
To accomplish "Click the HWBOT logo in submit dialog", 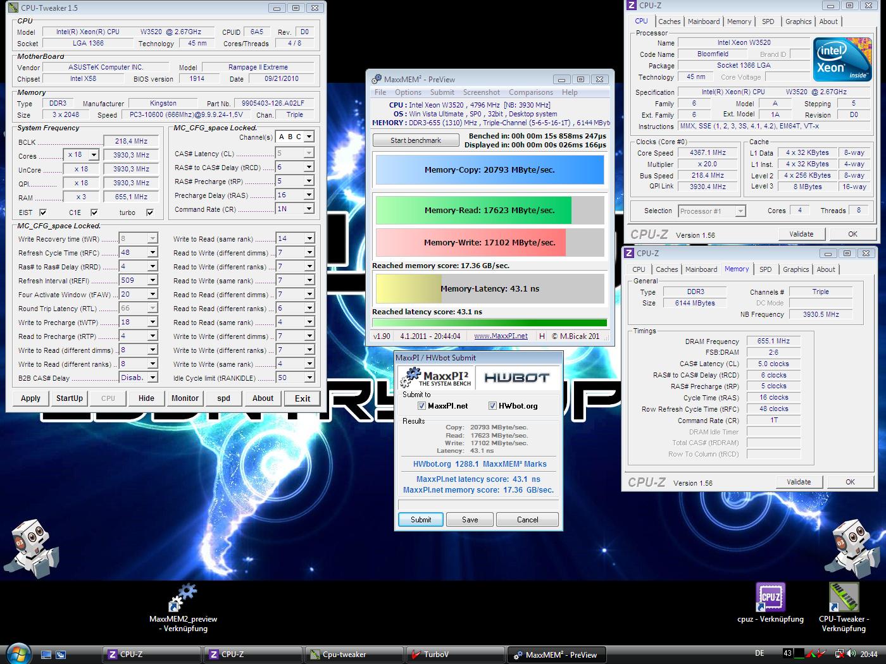I will coord(517,378).
